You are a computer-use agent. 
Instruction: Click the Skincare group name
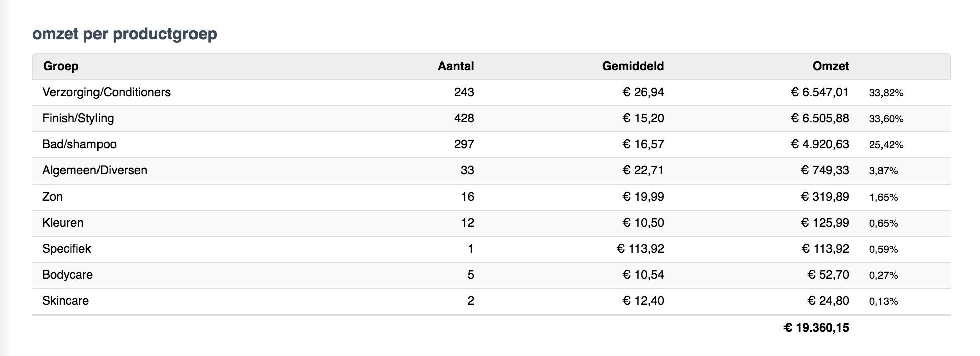click(x=65, y=301)
